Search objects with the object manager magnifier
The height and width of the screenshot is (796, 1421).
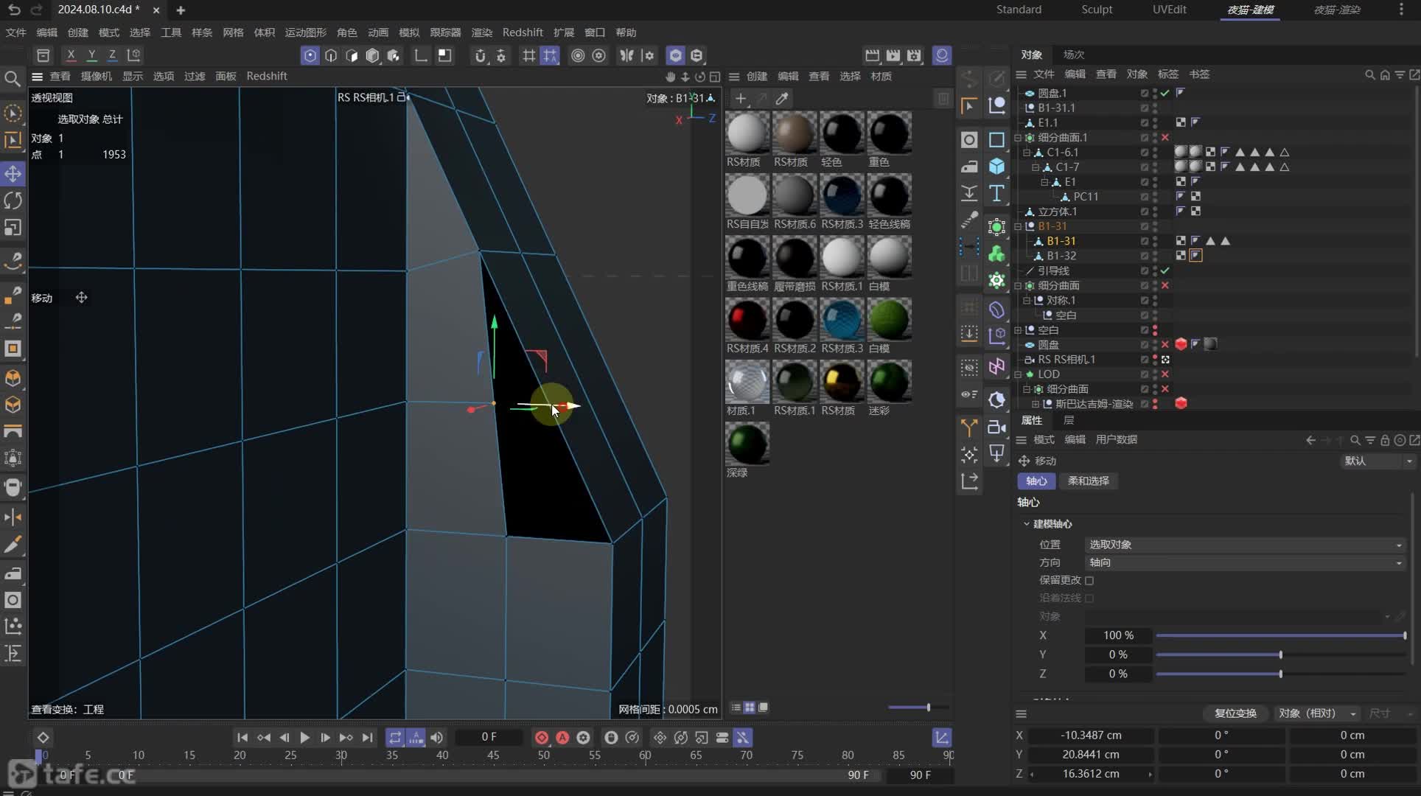click(1369, 74)
